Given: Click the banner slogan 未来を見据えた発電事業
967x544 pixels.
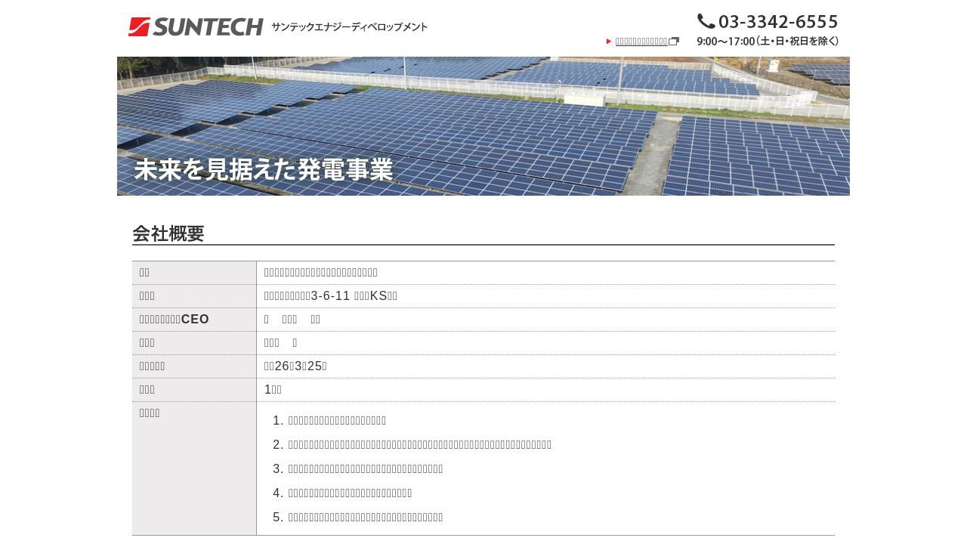Looking at the screenshot, I should [264, 169].
